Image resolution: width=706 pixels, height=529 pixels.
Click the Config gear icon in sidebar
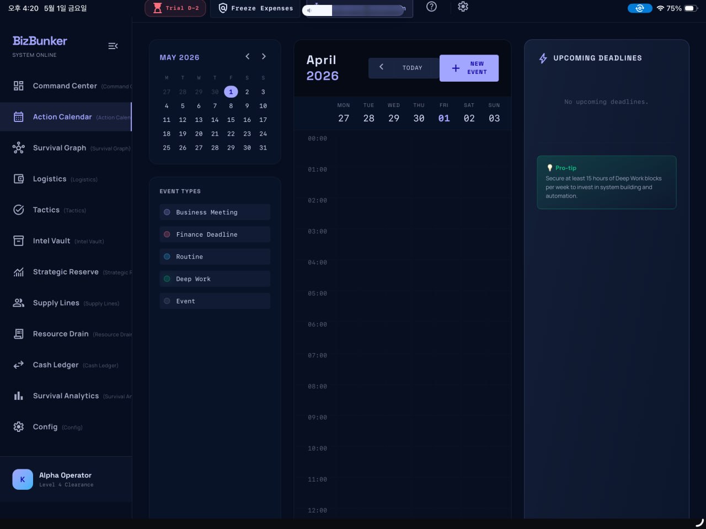pos(19,427)
